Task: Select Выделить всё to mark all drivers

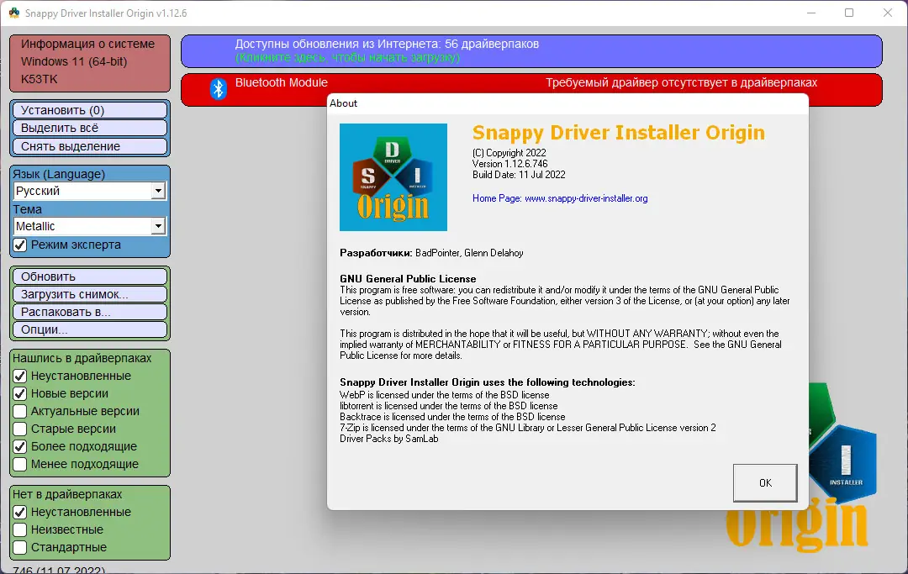Action: [89, 127]
